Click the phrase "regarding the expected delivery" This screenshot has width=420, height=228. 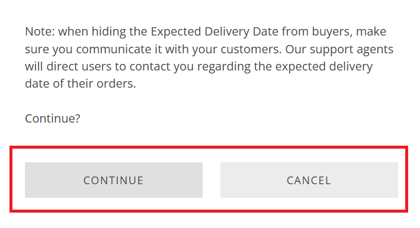coord(285,67)
